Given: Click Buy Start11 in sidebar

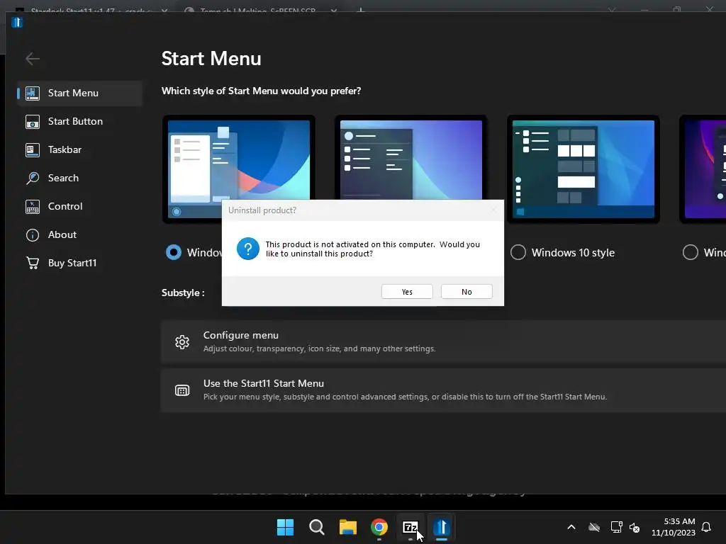Looking at the screenshot, I should coord(79,263).
